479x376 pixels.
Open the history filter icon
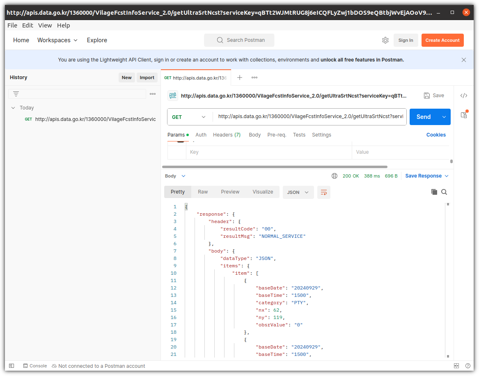tap(16, 94)
